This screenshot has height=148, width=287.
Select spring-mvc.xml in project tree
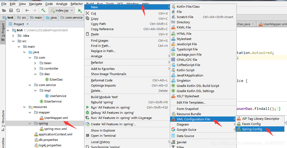pos(53,129)
